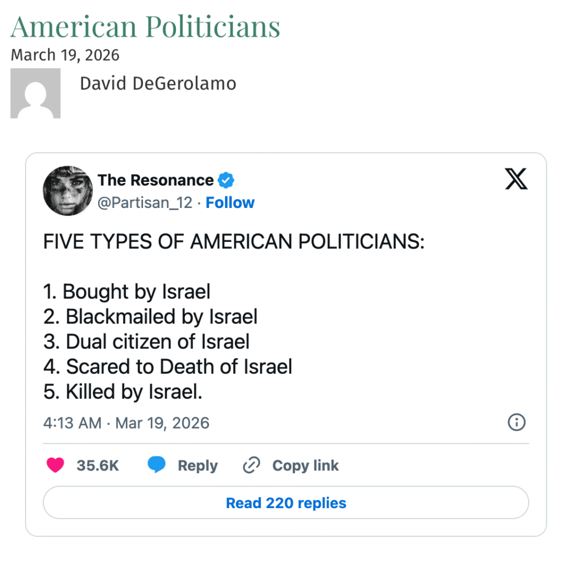Click the info circle icon
This screenshot has width=570, height=566.
click(517, 423)
